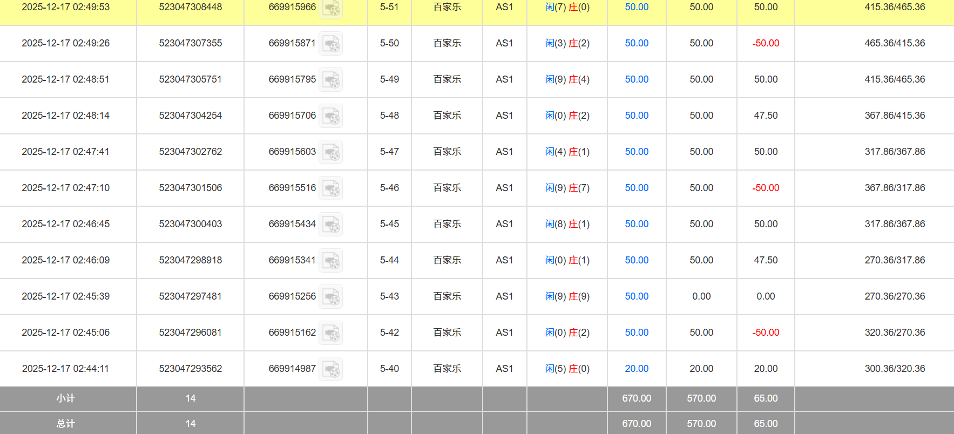Open bet amount link in round 5-43 row
The image size is (954, 434).
[637, 296]
